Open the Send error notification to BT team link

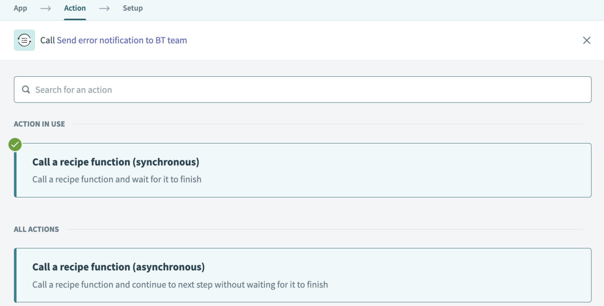[x=122, y=40]
